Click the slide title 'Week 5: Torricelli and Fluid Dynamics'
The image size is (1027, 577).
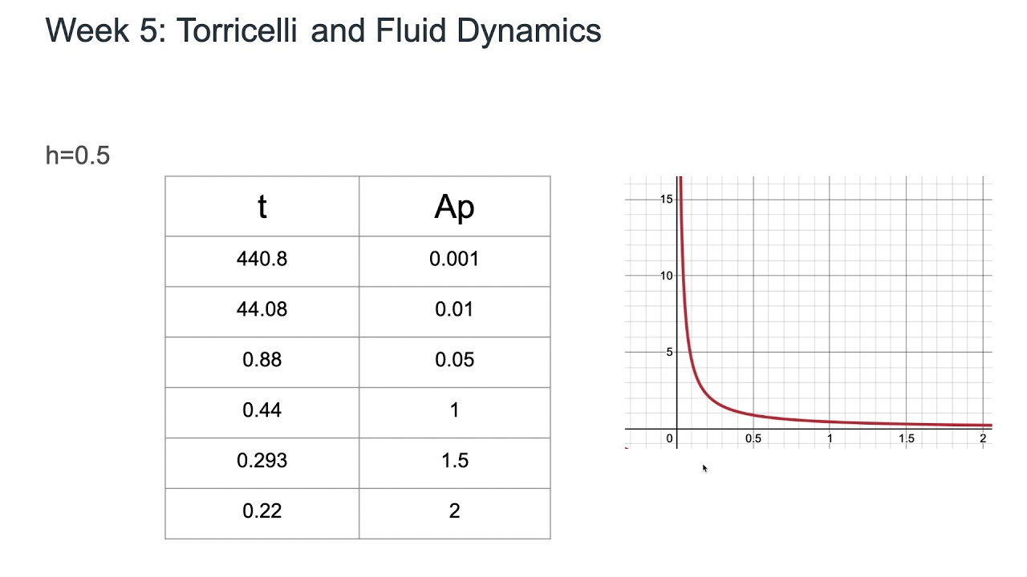click(323, 31)
